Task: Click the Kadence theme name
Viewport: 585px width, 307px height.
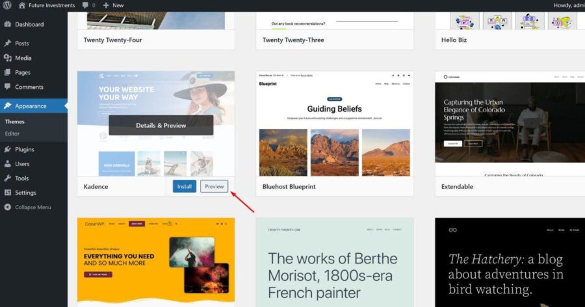Action: [x=96, y=187]
